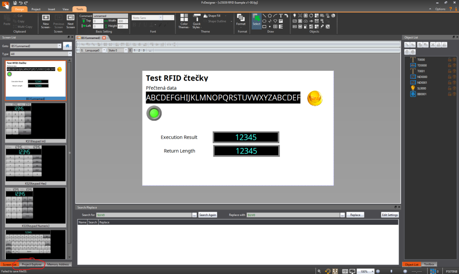Open Color Themes in ribbon
The width and height of the screenshot is (459, 274).
[x=184, y=21]
